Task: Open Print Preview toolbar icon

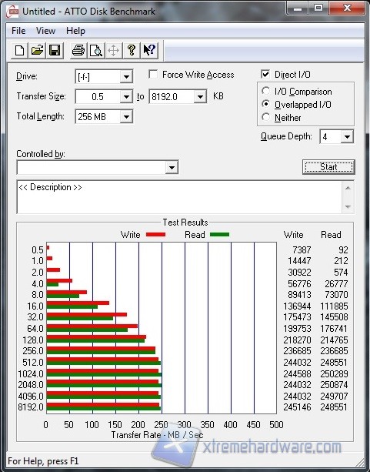Action: [96, 50]
